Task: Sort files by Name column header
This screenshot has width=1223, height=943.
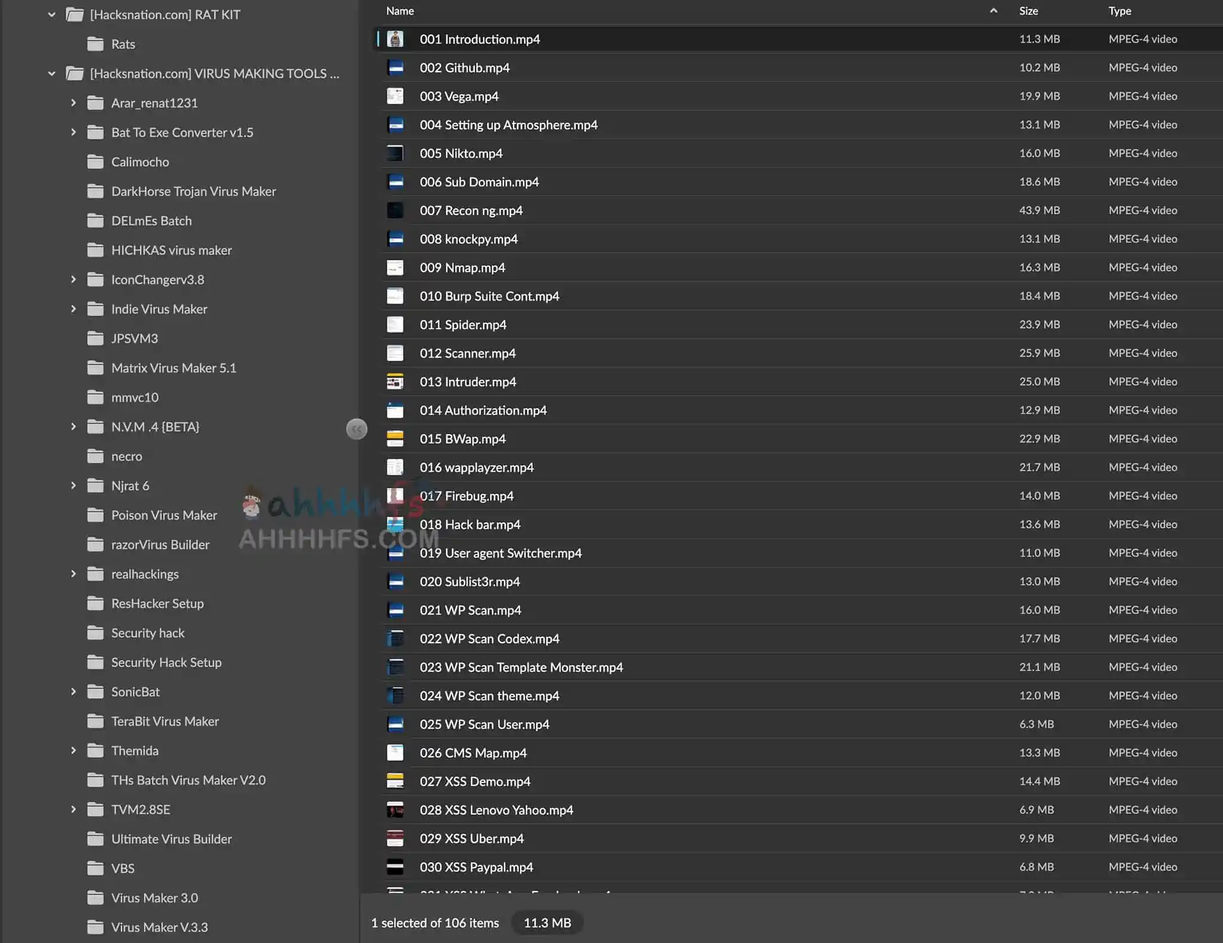Action: tap(400, 11)
